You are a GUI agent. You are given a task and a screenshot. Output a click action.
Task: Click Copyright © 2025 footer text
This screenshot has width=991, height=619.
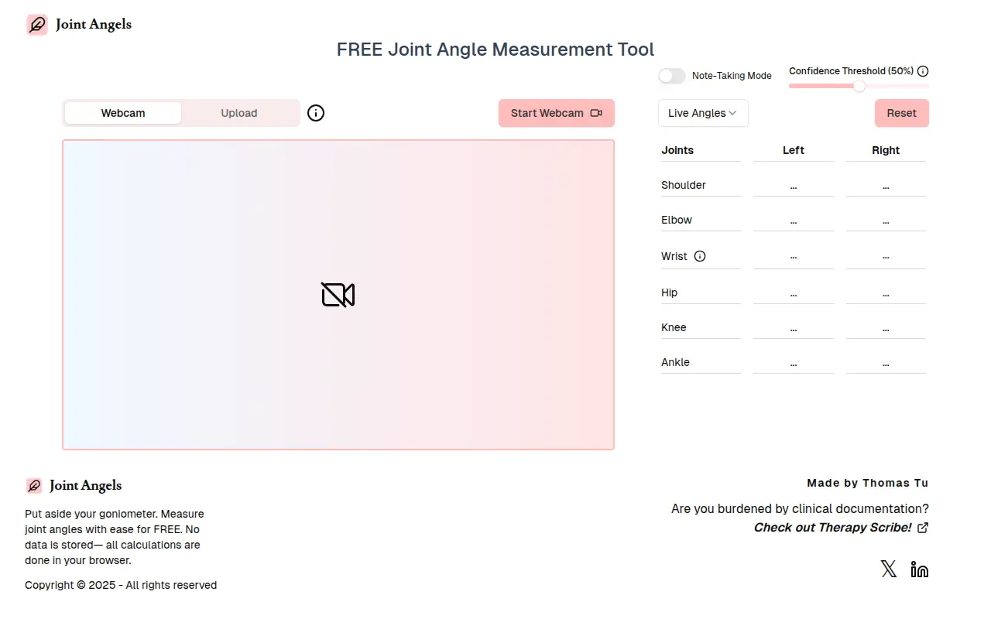tap(121, 585)
